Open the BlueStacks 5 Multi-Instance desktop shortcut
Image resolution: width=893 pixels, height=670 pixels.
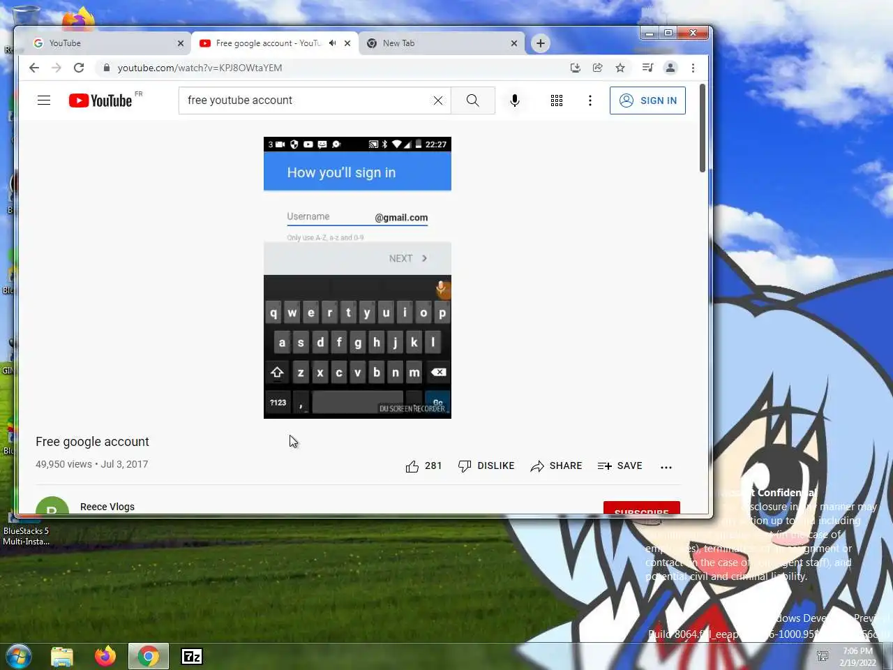click(25, 530)
